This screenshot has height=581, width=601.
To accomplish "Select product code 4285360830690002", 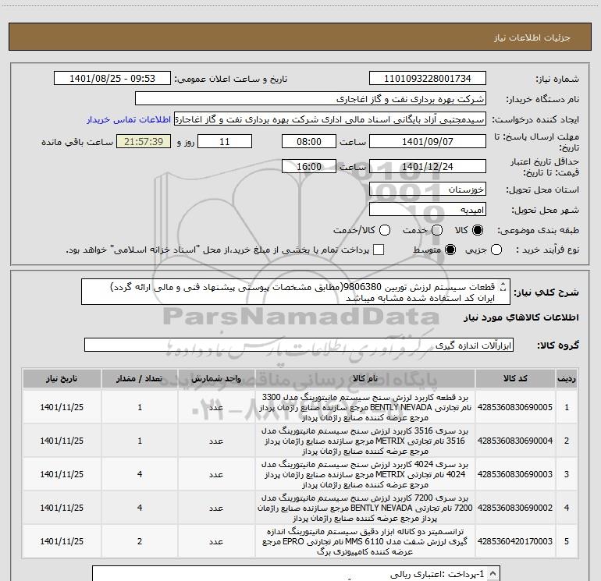I will click(x=515, y=508).
